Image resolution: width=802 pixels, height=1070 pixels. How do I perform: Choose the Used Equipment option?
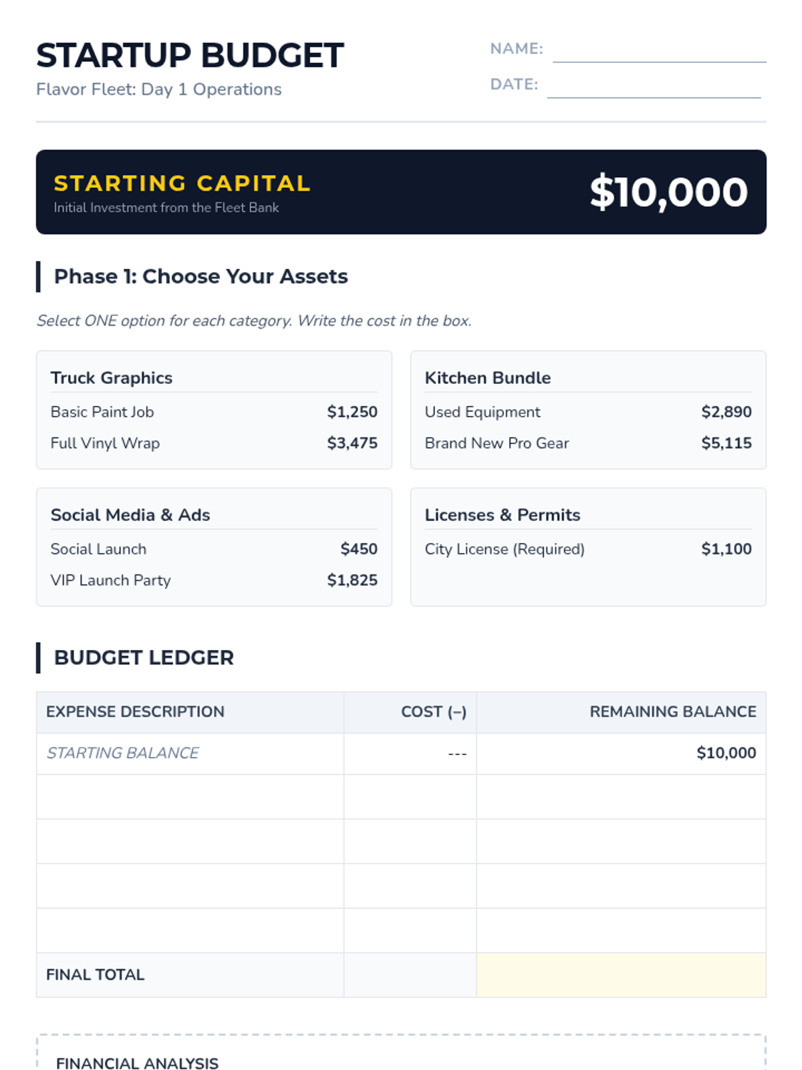(588, 412)
